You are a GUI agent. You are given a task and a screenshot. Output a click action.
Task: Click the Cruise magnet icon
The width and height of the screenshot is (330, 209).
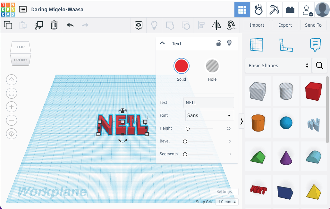(x=232, y=25)
